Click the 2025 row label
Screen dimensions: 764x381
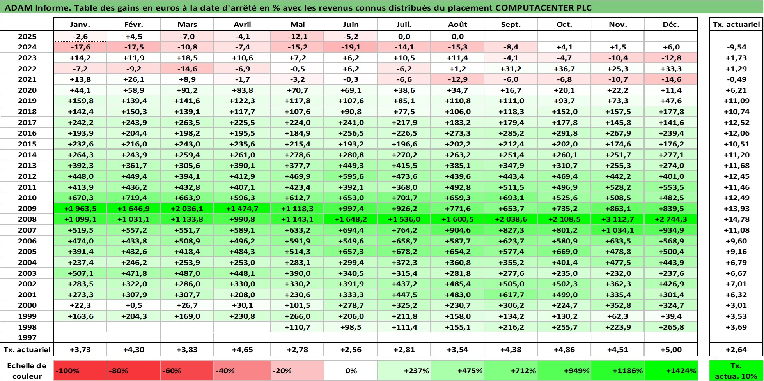point(27,37)
